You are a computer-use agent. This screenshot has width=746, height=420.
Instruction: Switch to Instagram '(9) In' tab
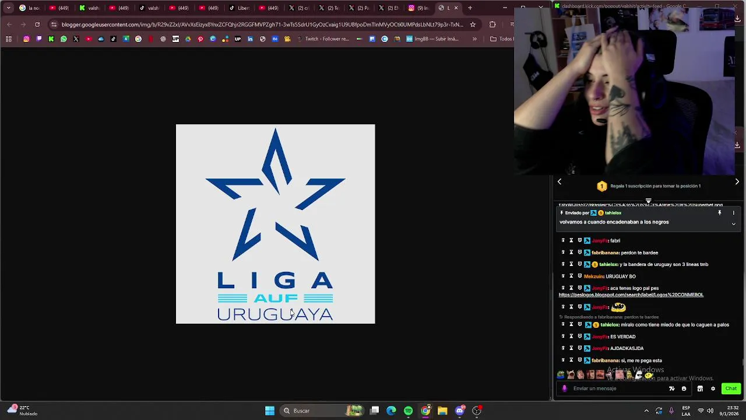418,8
